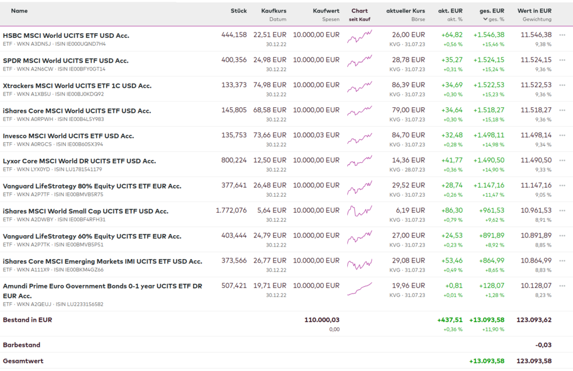Open Vanguard LifeStrategy 60% Equity ETF details
This screenshot has height=371, width=573.
[92, 236]
